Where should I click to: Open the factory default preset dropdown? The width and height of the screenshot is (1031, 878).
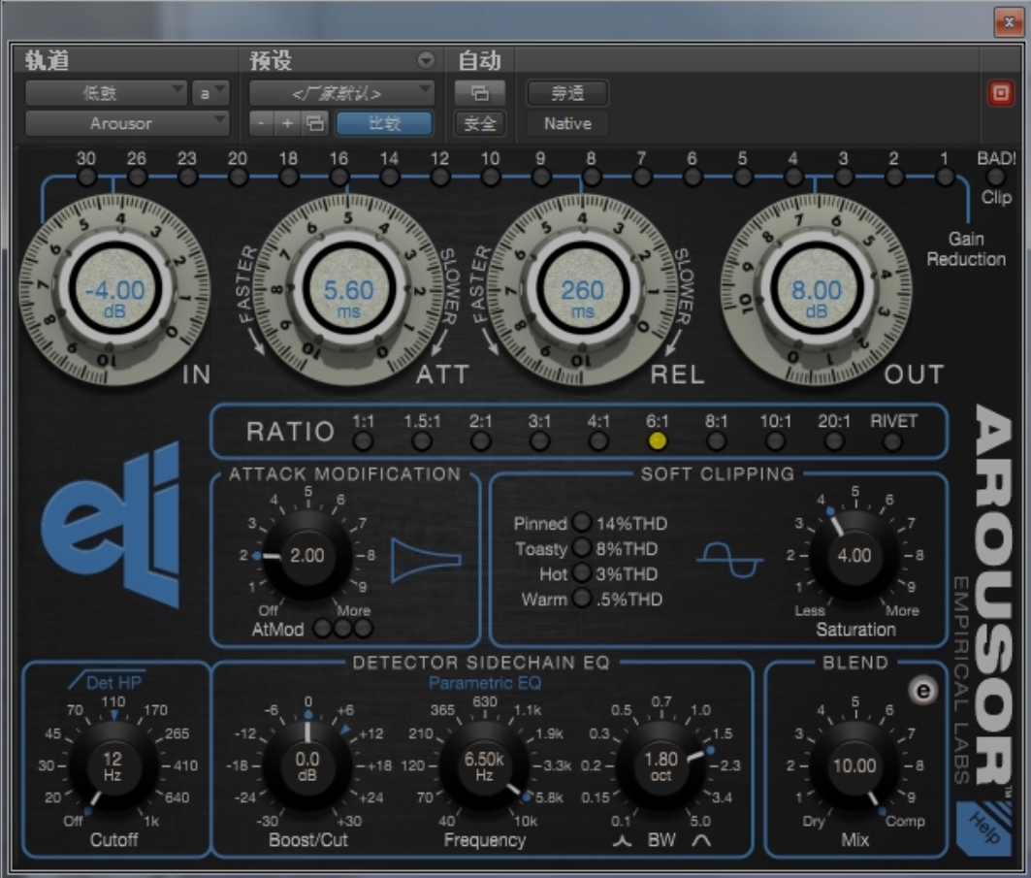pos(341,93)
